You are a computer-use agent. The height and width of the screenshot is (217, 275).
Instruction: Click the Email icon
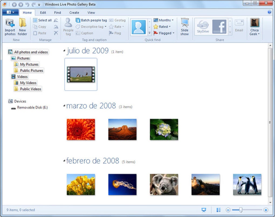click(x=239, y=26)
